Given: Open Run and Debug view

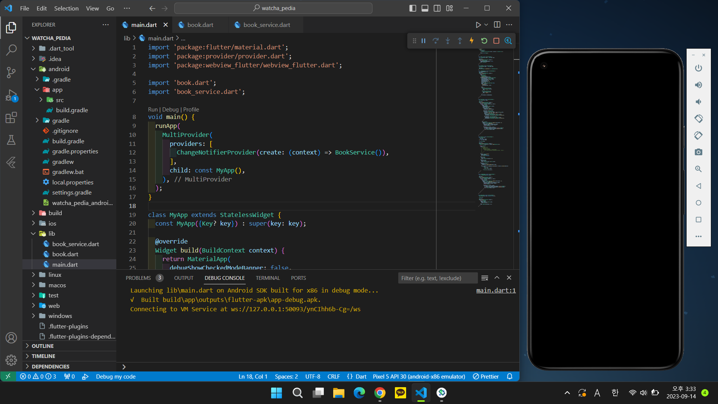Looking at the screenshot, I should pyautogui.click(x=11, y=95).
